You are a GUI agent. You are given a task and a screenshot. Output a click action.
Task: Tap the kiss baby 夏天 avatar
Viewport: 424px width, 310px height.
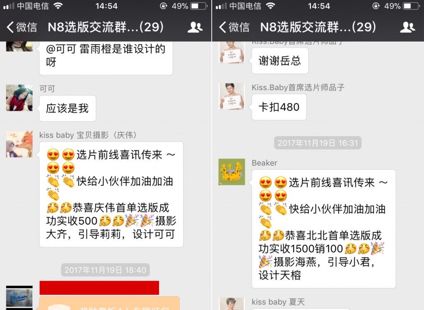(232, 304)
